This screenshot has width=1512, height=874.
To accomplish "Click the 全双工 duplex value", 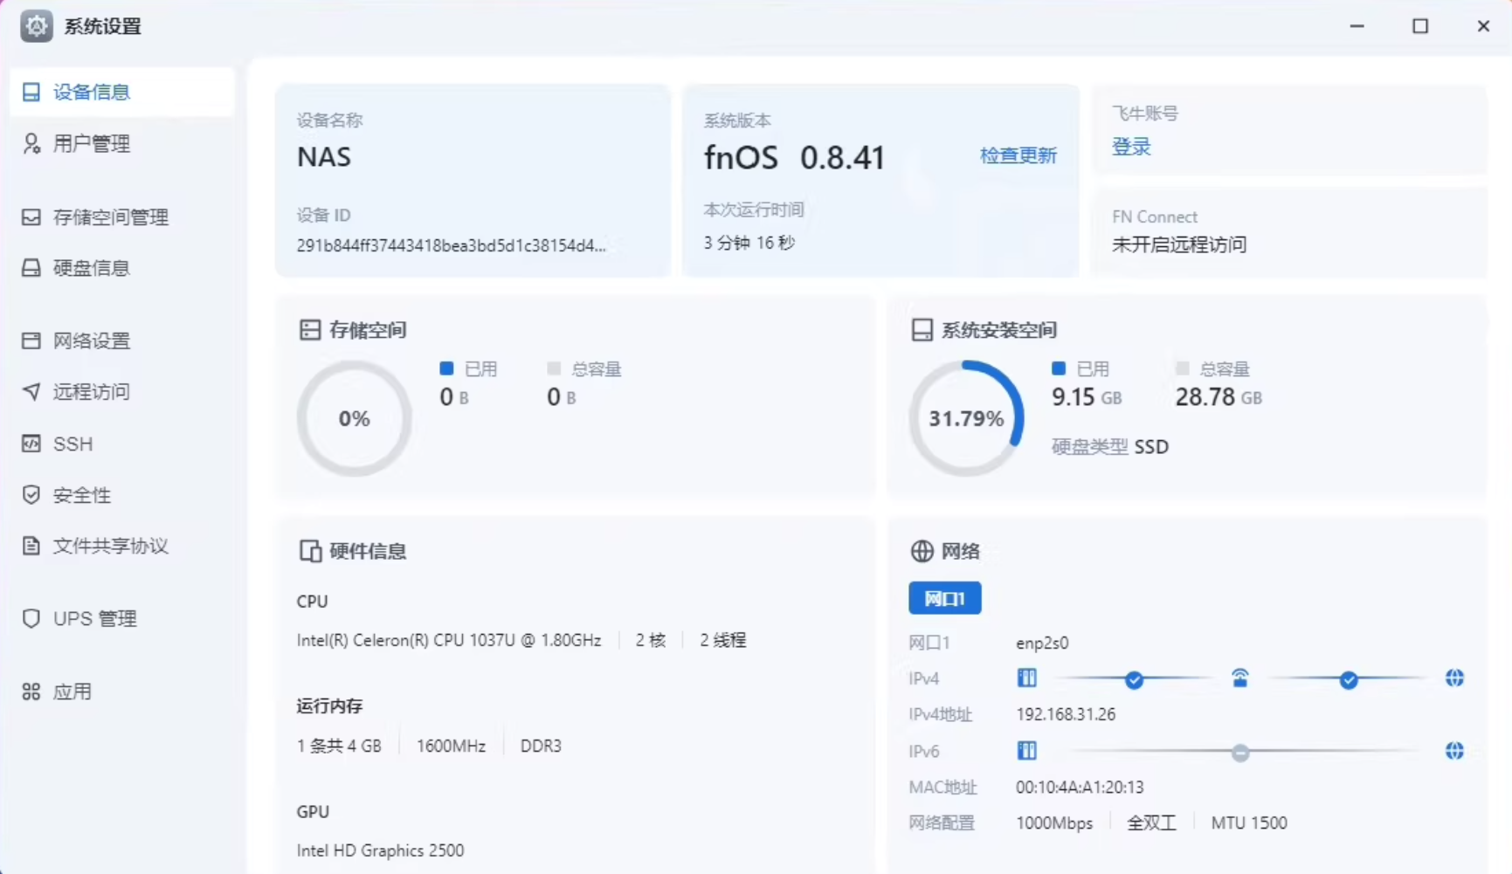I will point(1151,822).
